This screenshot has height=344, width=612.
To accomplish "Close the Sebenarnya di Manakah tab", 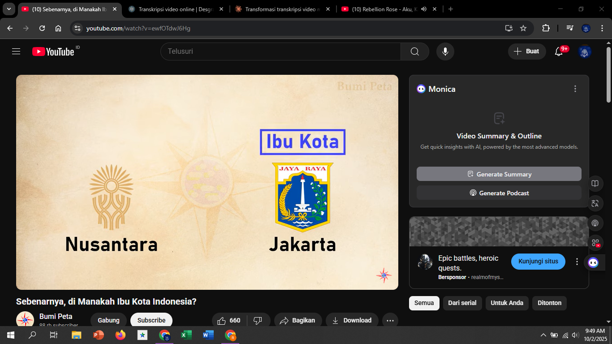I will coord(115,9).
